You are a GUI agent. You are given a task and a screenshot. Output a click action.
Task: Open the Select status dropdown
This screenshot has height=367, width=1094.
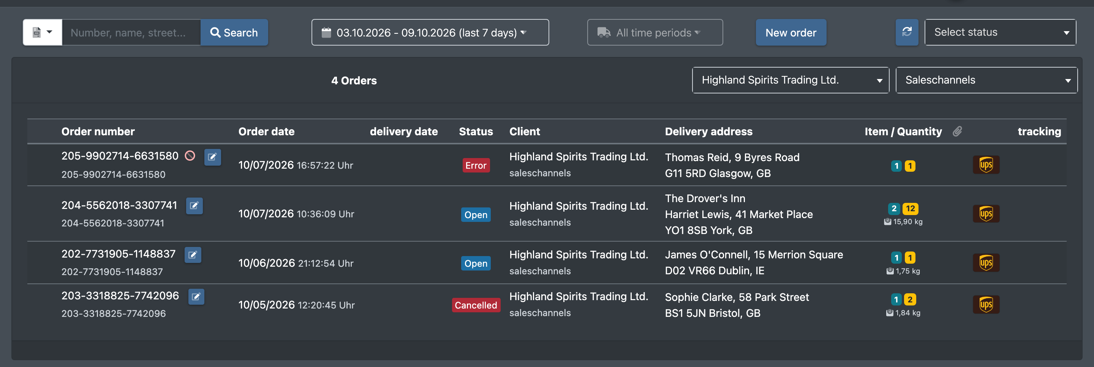(x=1000, y=32)
